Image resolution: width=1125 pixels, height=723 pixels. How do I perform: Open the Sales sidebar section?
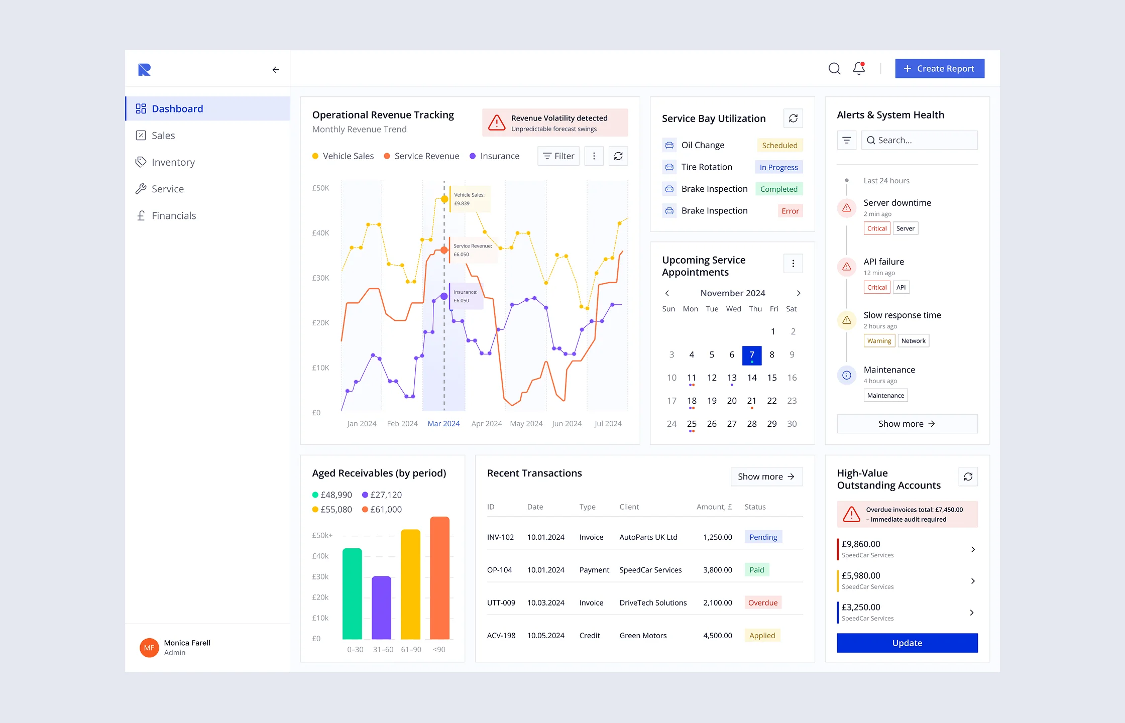[163, 136]
